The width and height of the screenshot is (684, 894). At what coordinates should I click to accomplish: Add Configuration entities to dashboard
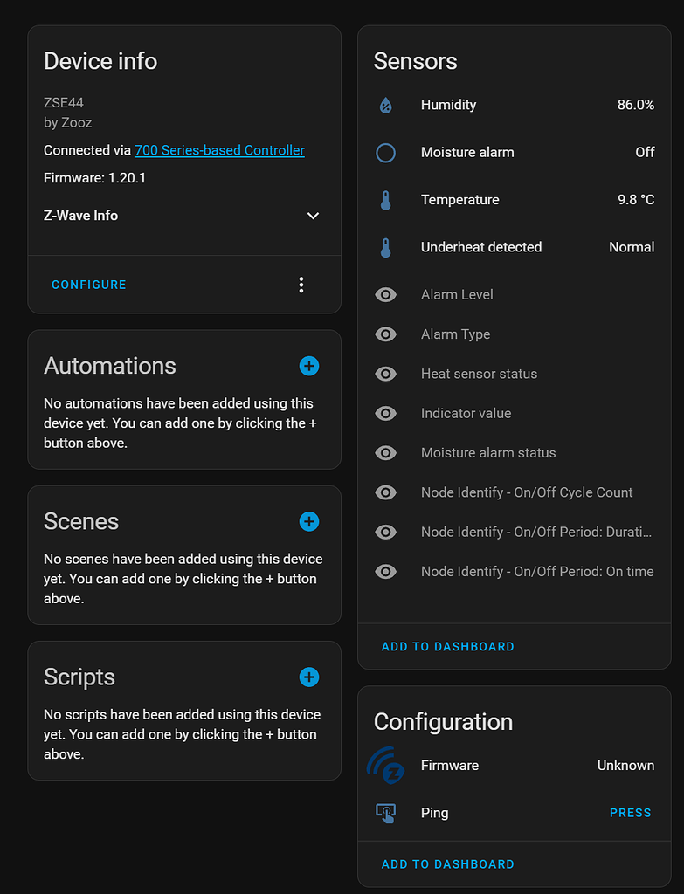[447, 864]
